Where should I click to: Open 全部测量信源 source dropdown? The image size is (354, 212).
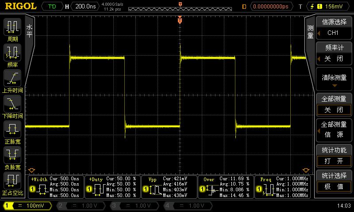334,130
